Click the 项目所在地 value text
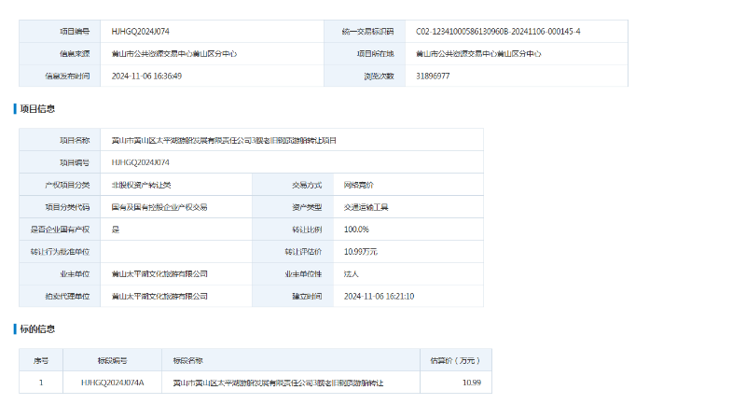 tap(478, 54)
